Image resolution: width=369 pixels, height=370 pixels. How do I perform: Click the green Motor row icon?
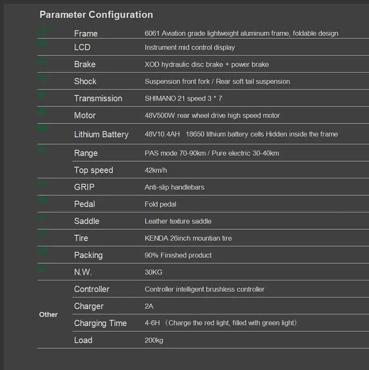click(x=43, y=112)
